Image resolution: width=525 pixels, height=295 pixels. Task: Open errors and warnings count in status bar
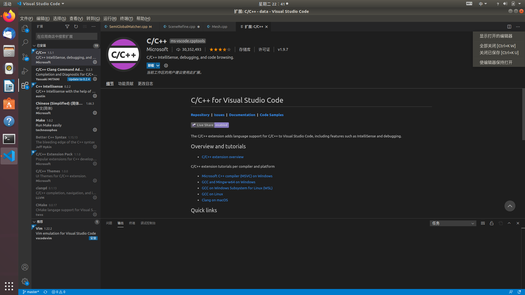59,292
